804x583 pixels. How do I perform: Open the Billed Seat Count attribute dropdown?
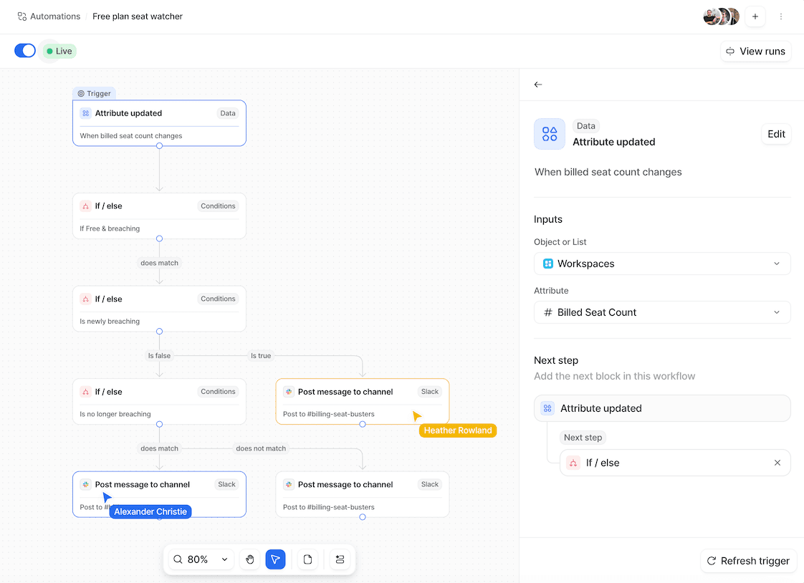click(661, 312)
